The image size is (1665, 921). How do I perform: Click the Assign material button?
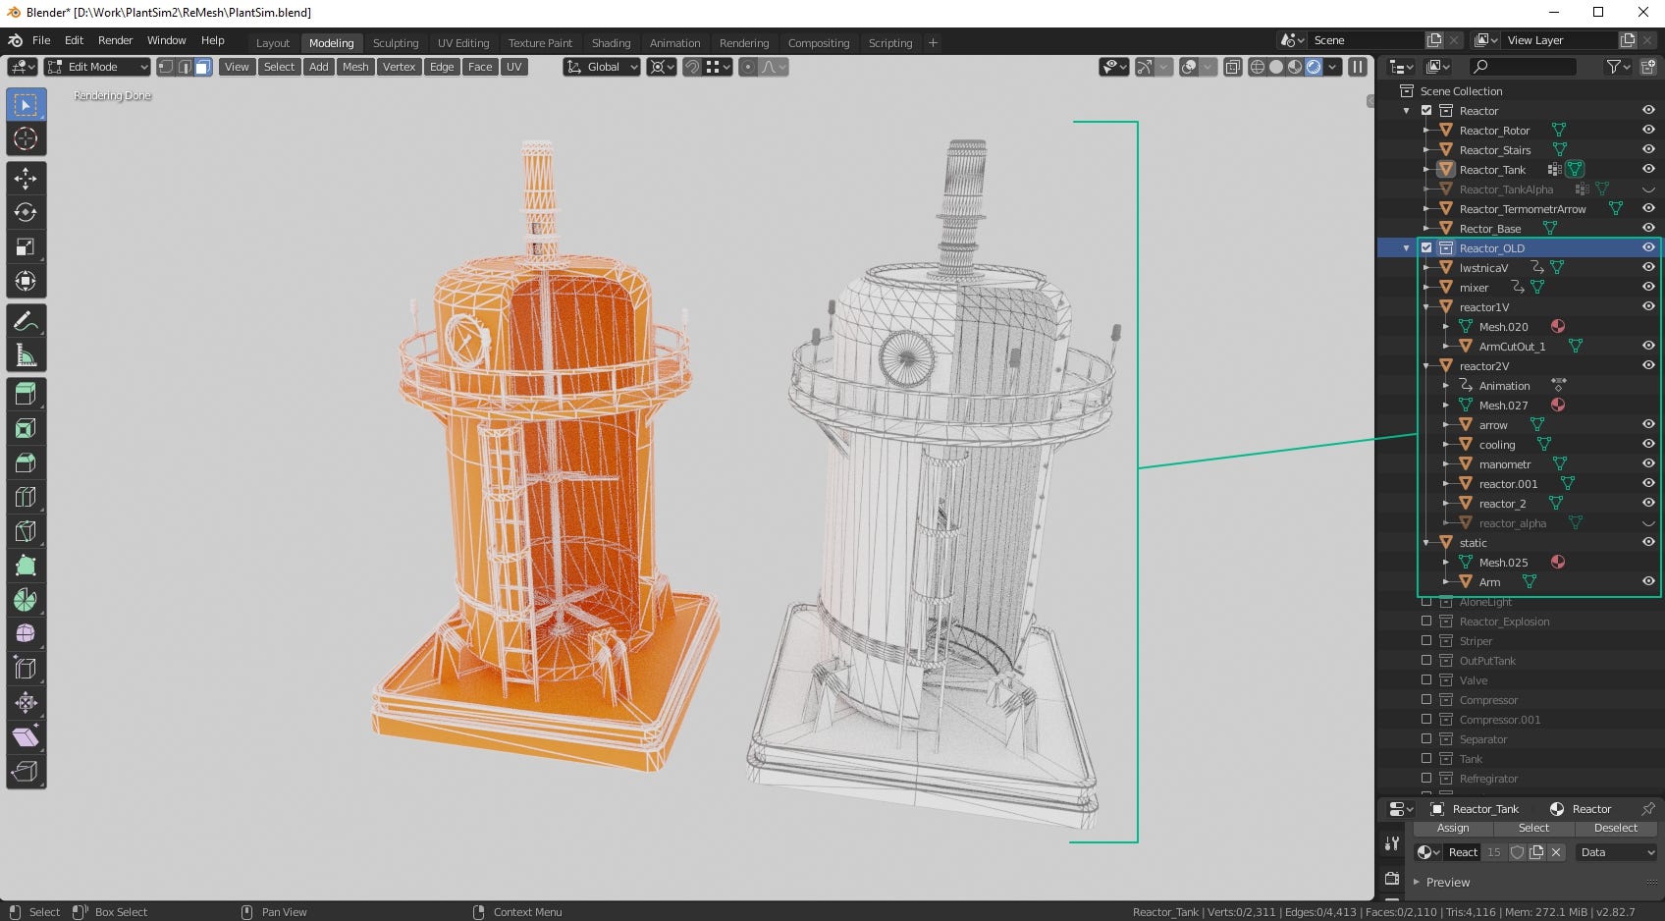(1453, 828)
